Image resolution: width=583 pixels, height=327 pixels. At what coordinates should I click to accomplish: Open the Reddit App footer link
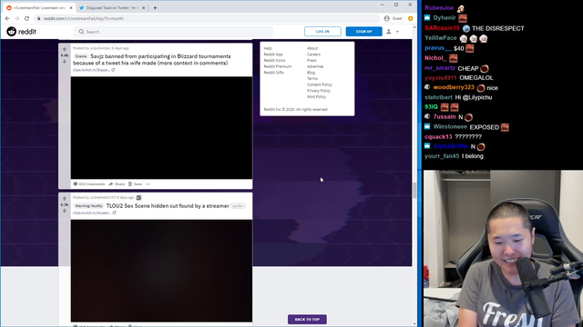pos(273,54)
